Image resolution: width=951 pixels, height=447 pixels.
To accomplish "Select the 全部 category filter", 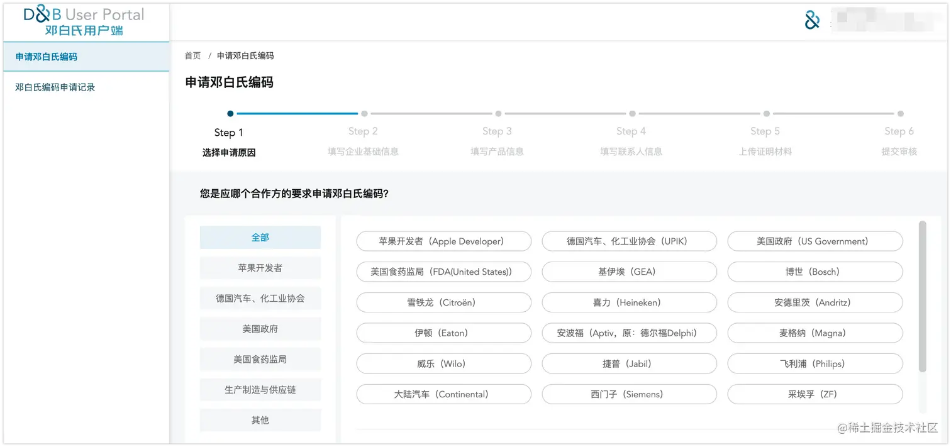I will [260, 238].
